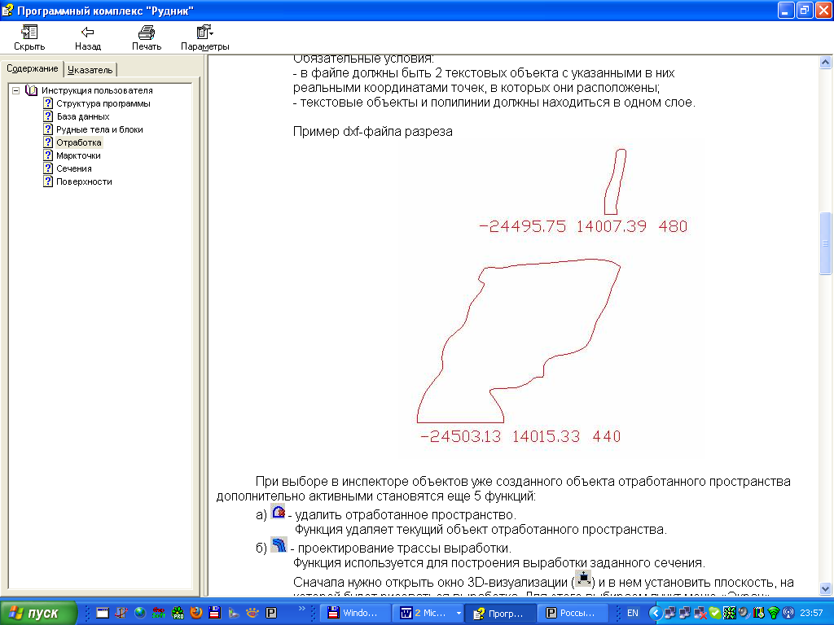Click the Скрыть (Hide) toolbar button
The image size is (834, 625).
tap(29, 37)
